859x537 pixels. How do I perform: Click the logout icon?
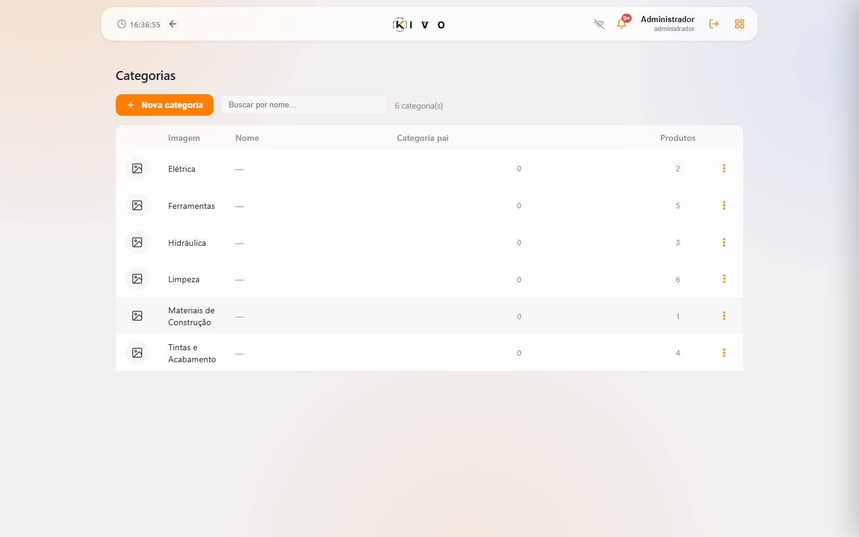click(714, 24)
